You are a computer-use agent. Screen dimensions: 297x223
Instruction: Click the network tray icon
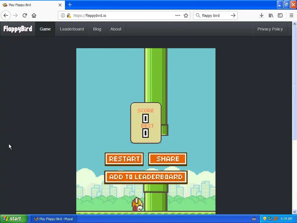[270, 219]
